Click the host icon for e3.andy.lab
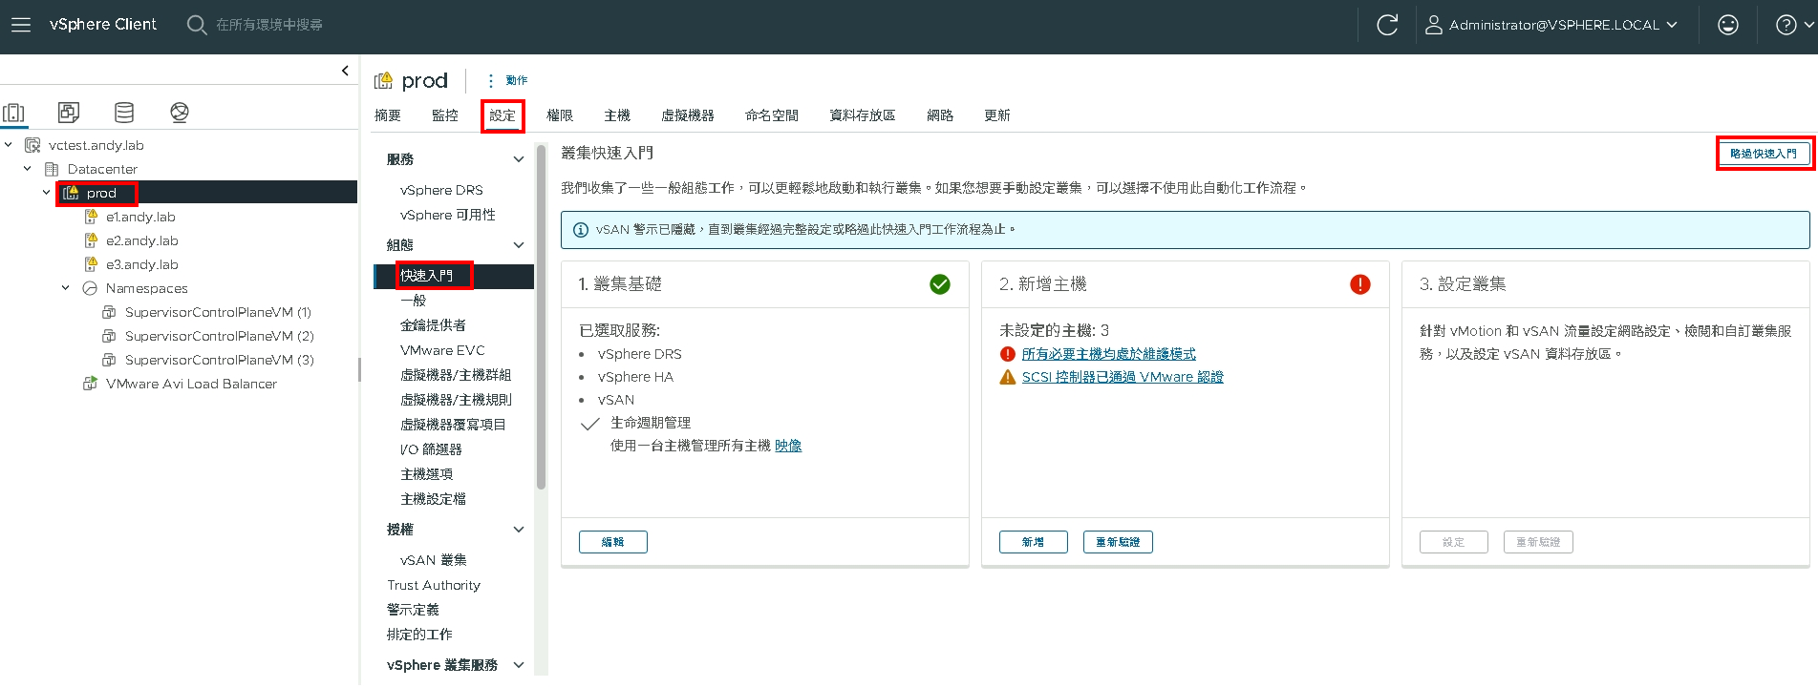The image size is (1818, 688). coord(91,264)
